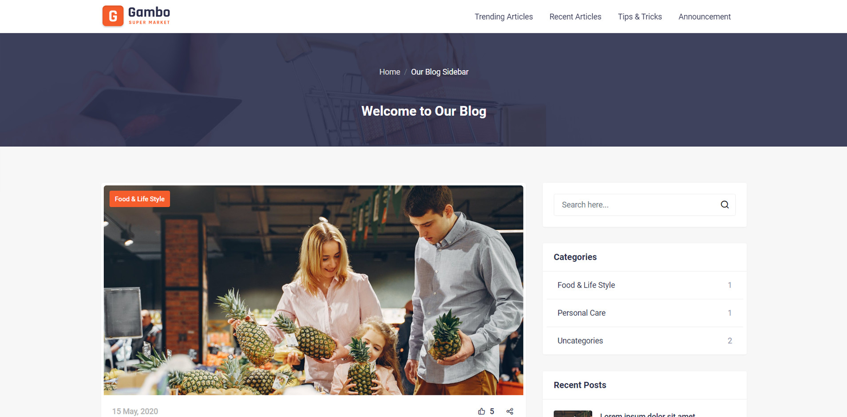Image resolution: width=847 pixels, height=417 pixels.
Task: Click the 15 May, 2020 post date
Action: pos(135,411)
